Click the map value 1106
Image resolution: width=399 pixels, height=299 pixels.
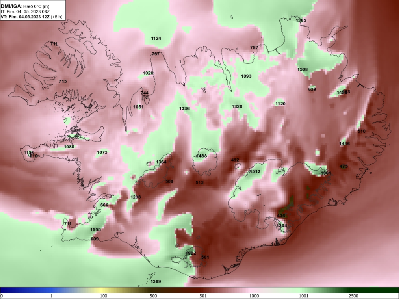(29, 153)
